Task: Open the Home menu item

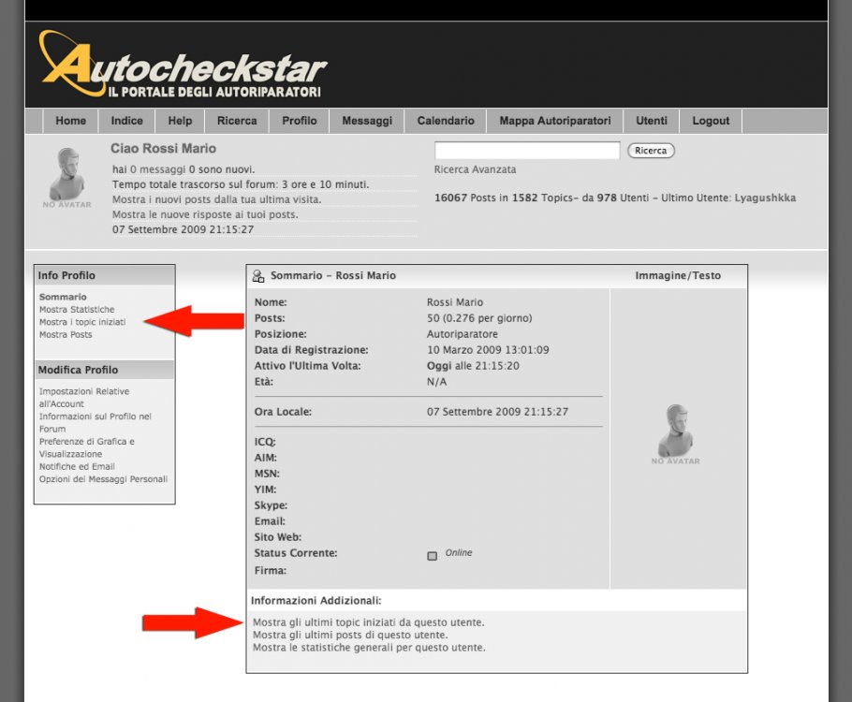Action: point(70,121)
